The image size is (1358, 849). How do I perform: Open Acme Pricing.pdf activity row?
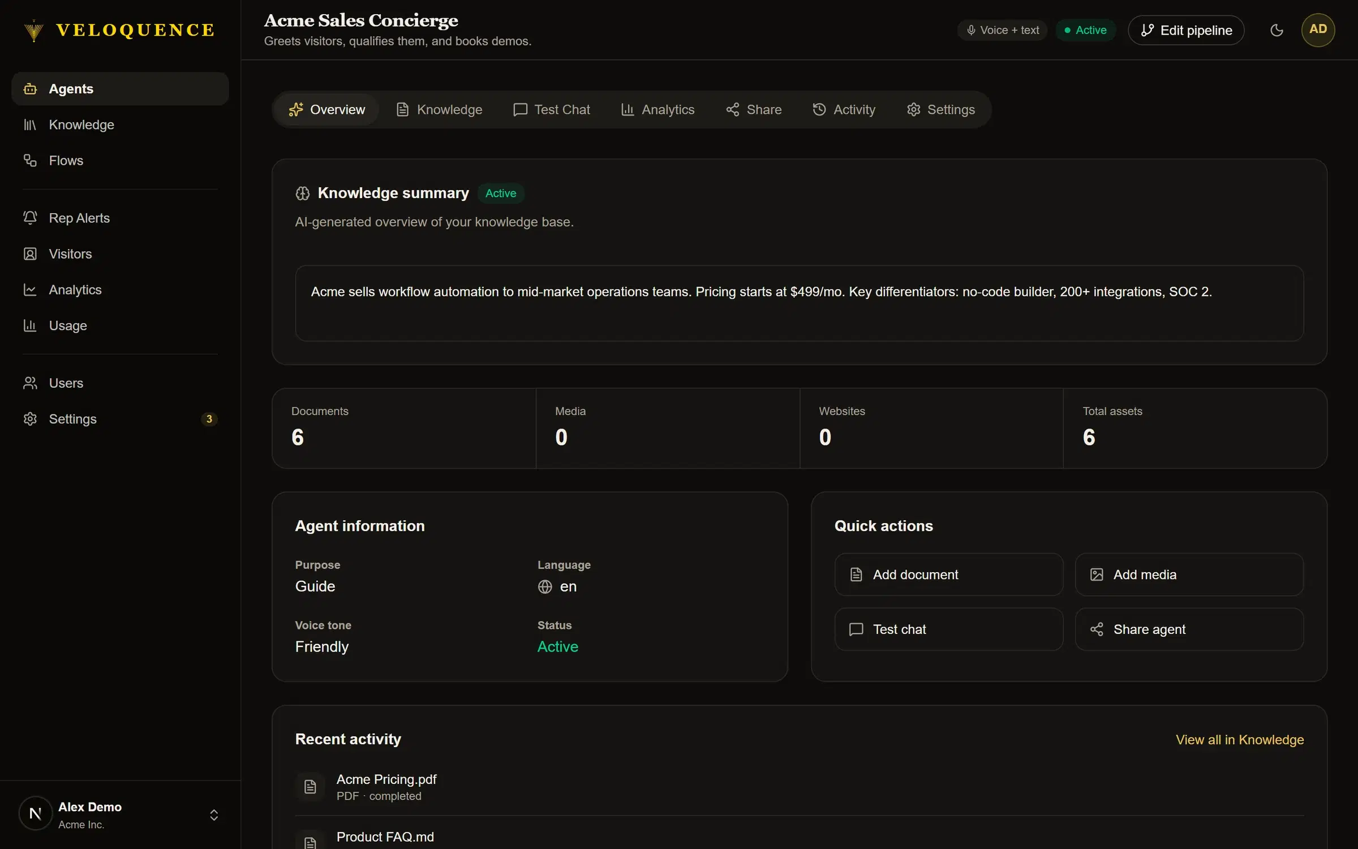[799, 787]
